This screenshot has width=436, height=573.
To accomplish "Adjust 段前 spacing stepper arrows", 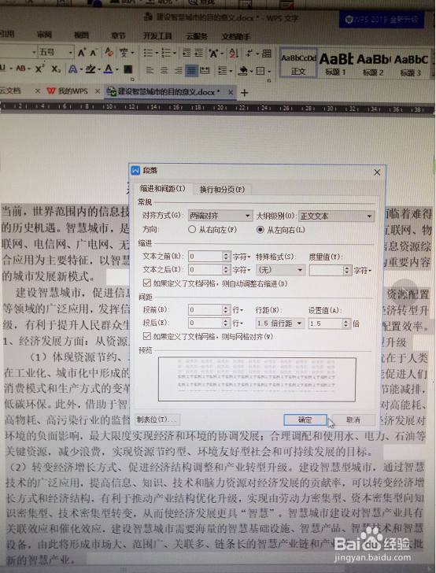I will pyautogui.click(x=226, y=310).
